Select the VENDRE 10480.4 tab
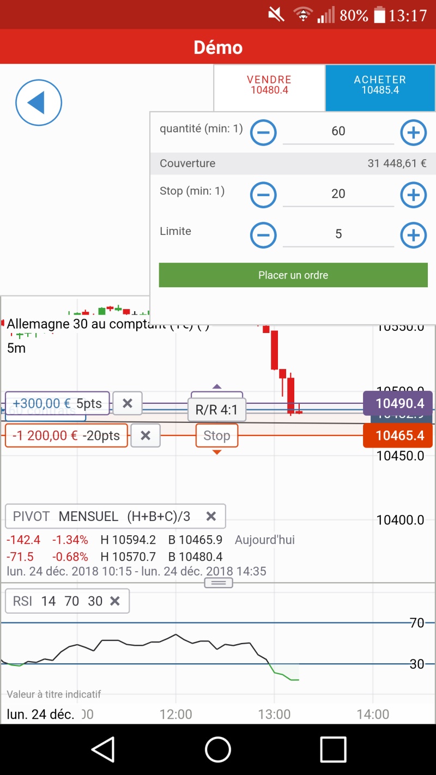 pos(269,86)
